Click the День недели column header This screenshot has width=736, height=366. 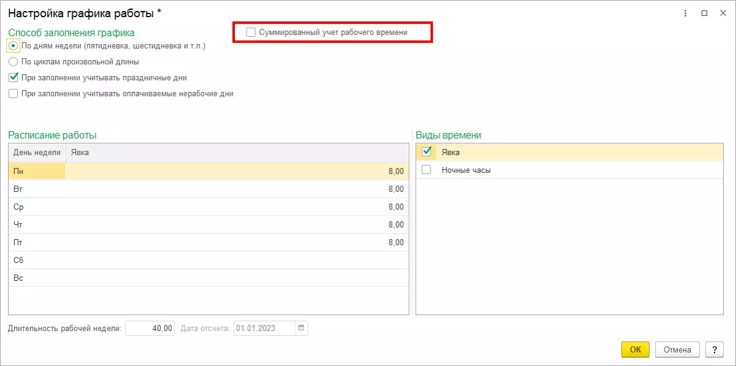pos(37,152)
